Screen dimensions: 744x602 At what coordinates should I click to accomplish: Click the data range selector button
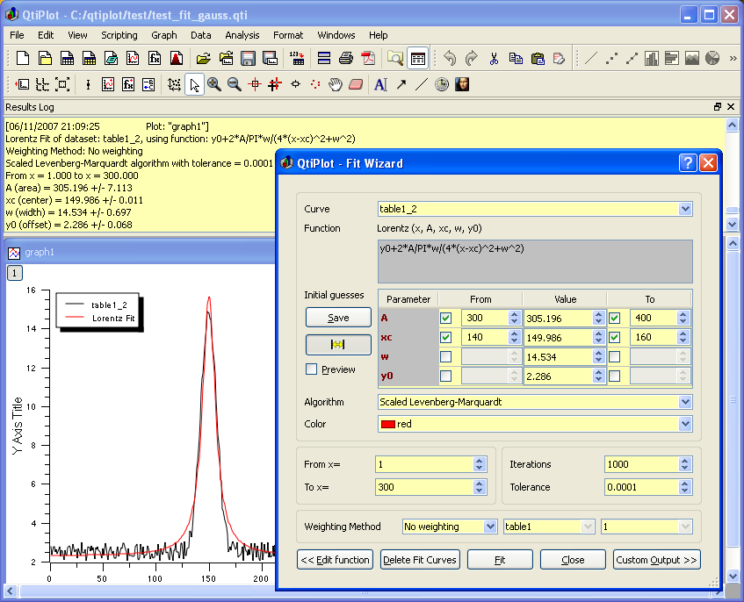(x=338, y=345)
